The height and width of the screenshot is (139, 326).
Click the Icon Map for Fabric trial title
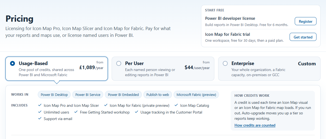coord(228,34)
